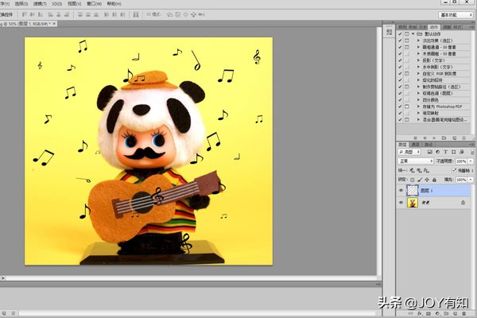Open the 不透明度 opacity slider arrow

click(471, 161)
